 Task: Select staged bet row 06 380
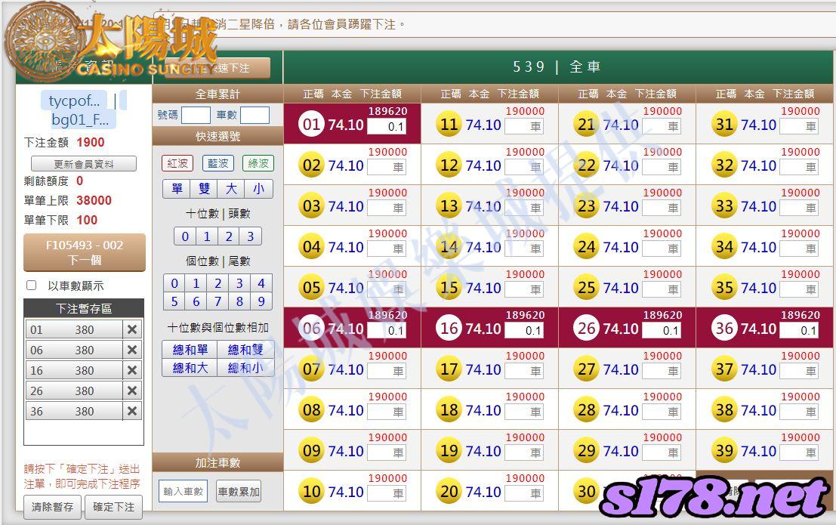(x=74, y=350)
